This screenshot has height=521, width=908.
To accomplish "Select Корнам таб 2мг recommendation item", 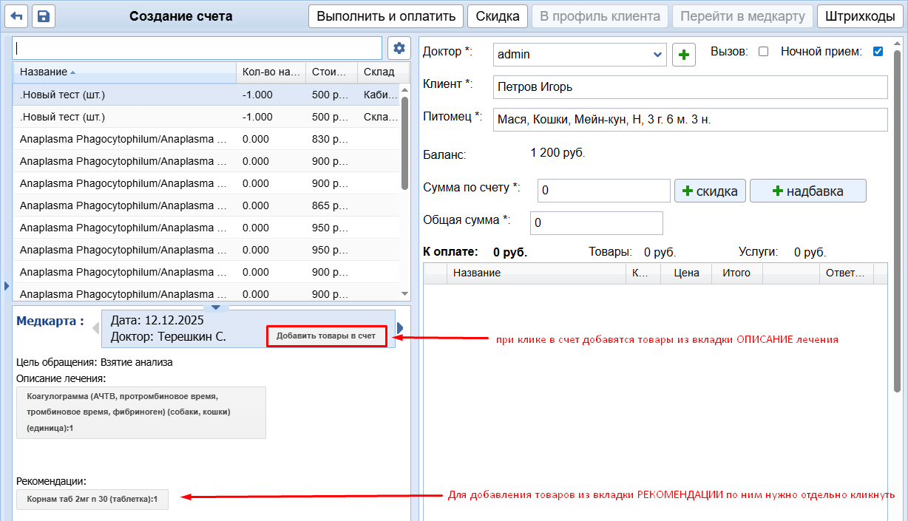I will 92,500.
